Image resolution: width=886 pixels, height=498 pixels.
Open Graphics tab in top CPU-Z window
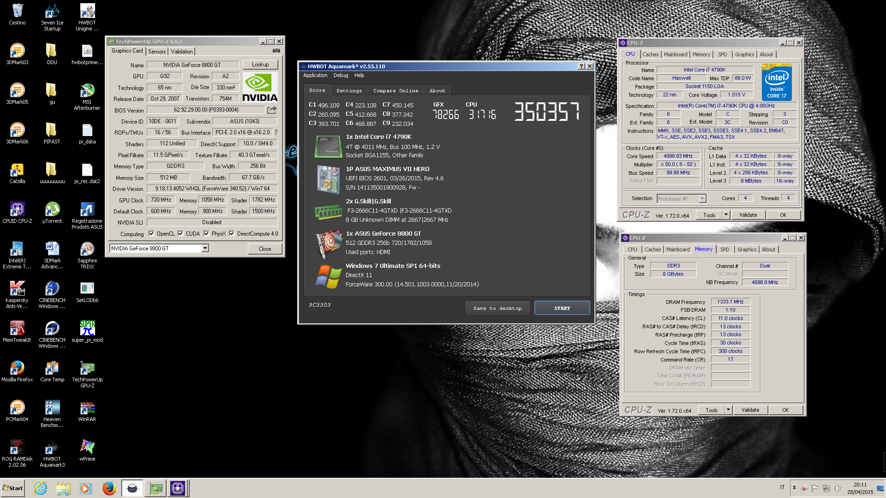(744, 54)
